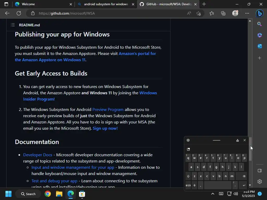Click the page scrollbar up arrow

click(250, 21)
